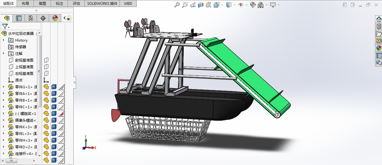Click the Dynamic Annotation Views icon

pyautogui.click(x=208, y=5)
